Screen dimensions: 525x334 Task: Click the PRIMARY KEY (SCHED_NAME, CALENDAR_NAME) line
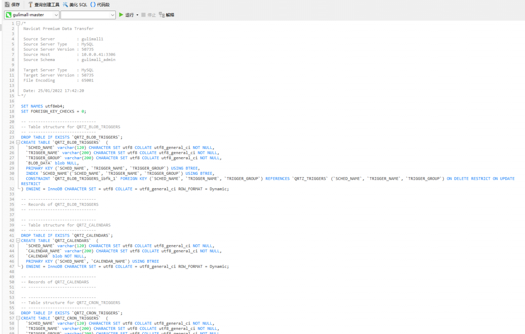pos(92,261)
